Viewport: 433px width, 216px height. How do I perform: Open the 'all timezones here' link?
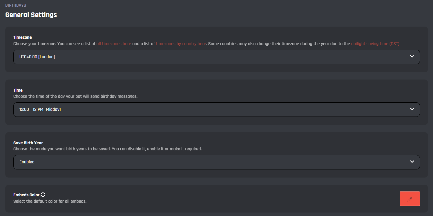(x=114, y=44)
